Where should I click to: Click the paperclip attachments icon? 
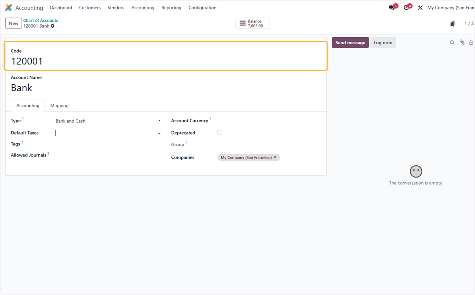pos(462,42)
